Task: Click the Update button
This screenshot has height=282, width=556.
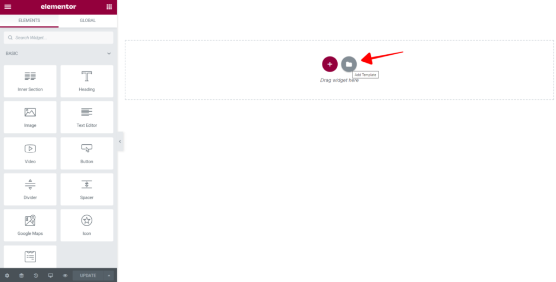Action: 88,275
